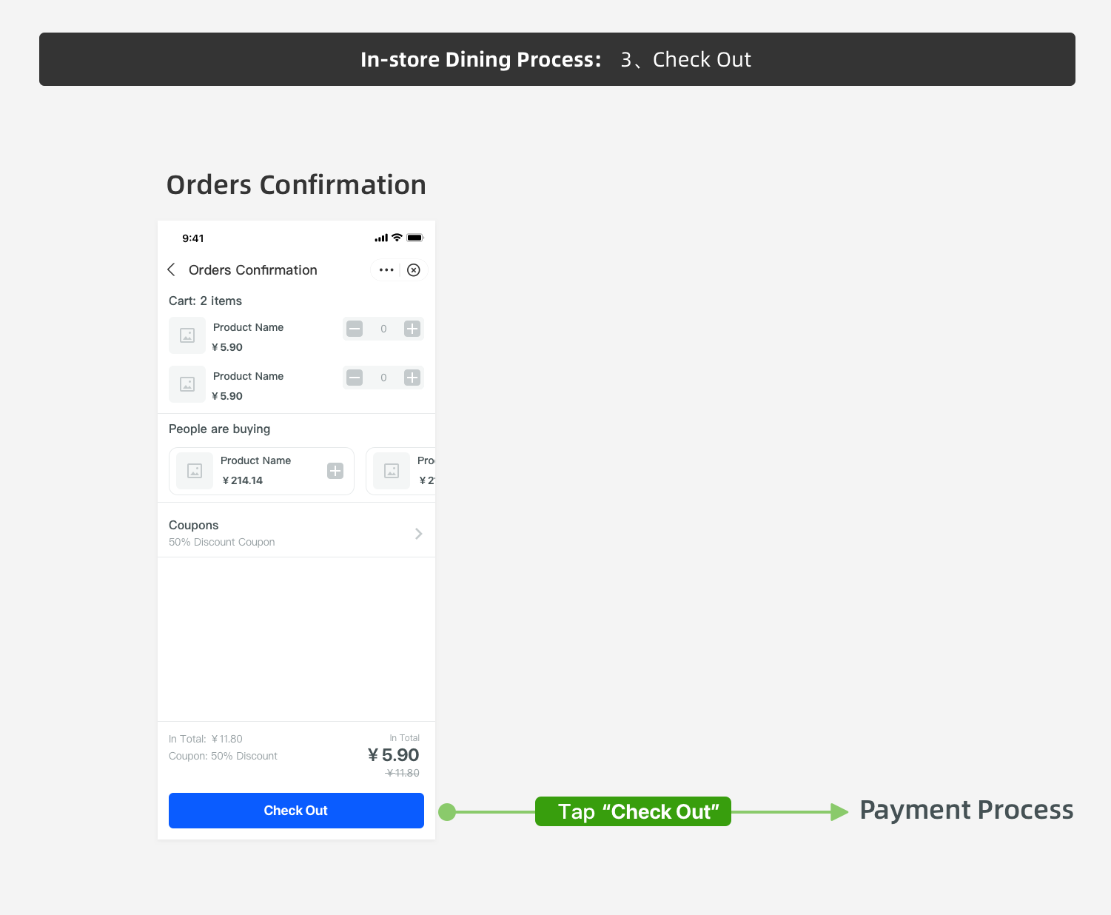Click the second product quantity field
This screenshot has width=1111, height=915.
point(383,378)
